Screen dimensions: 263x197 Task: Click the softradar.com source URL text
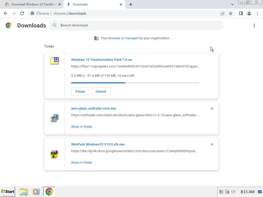[135, 115]
